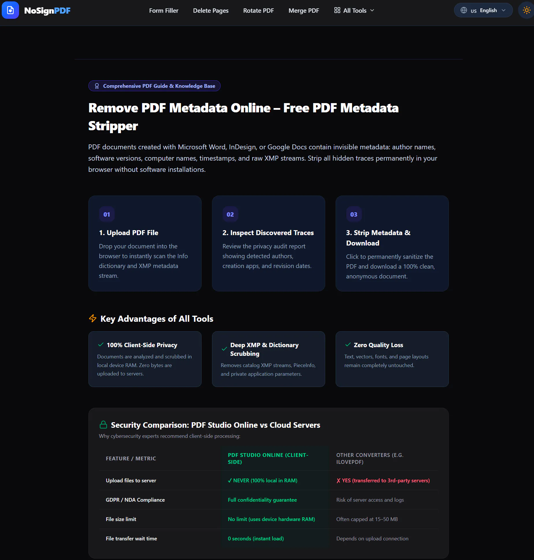Click the 'GDPR / NDA Compliance' row label

135,500
